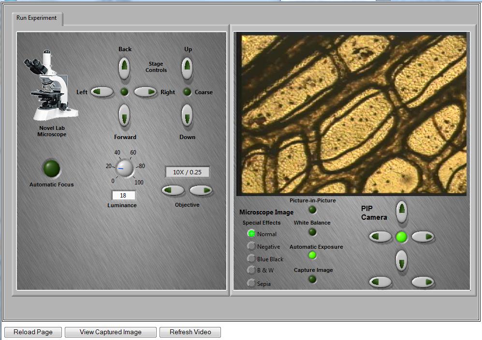Viewport: 482px width, 340px height.
Task: Enable Automatic Focus
Action: 52,169
